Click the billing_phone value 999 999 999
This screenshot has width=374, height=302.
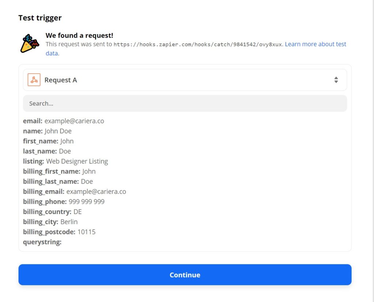(x=87, y=202)
